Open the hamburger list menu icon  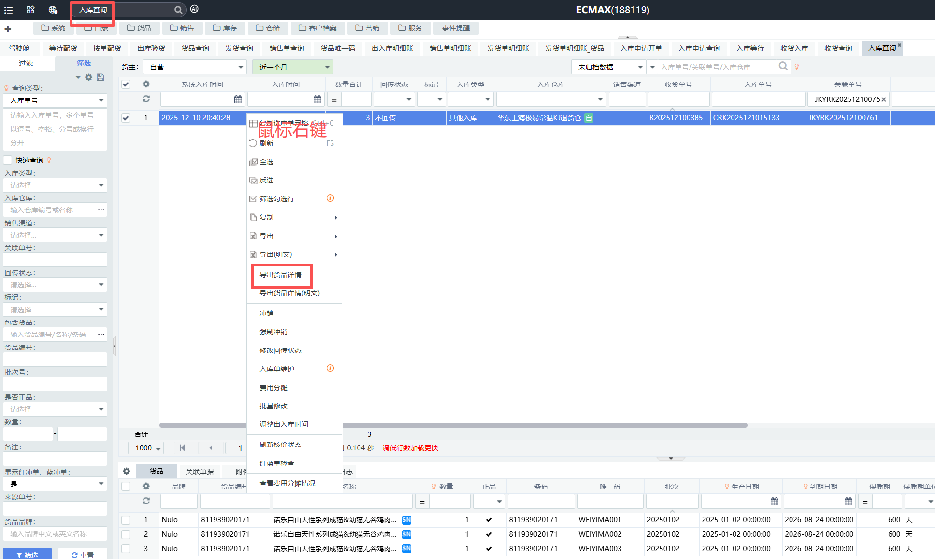pyautogui.click(x=9, y=10)
